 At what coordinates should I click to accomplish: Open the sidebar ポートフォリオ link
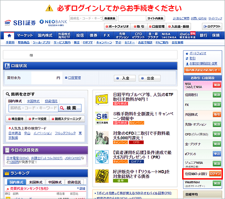pos(198,54)
